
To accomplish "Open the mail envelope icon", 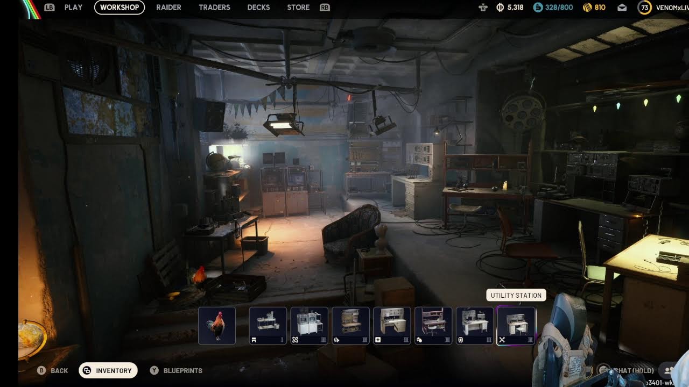I will pyautogui.click(x=622, y=8).
